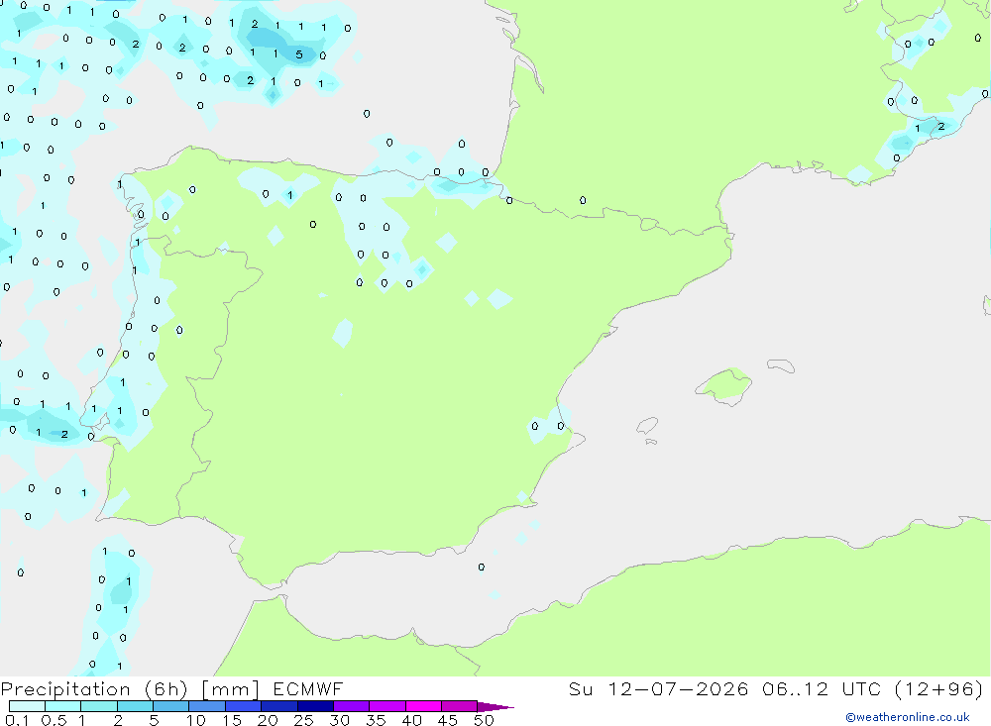The height and width of the screenshot is (726, 991).
Task: Click the '0.1' legend value
Action: point(17,720)
